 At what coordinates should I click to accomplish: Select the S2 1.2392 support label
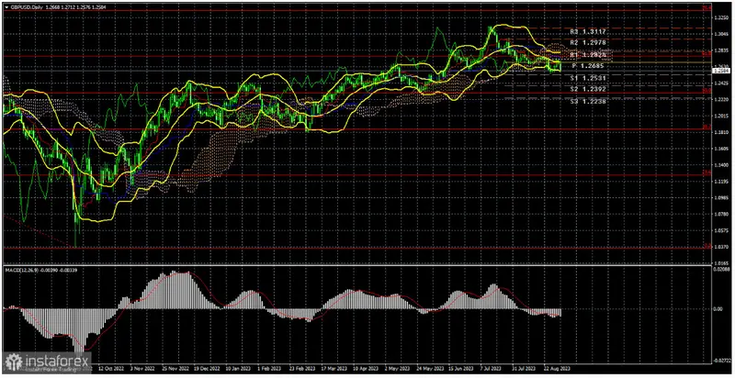[x=588, y=89]
